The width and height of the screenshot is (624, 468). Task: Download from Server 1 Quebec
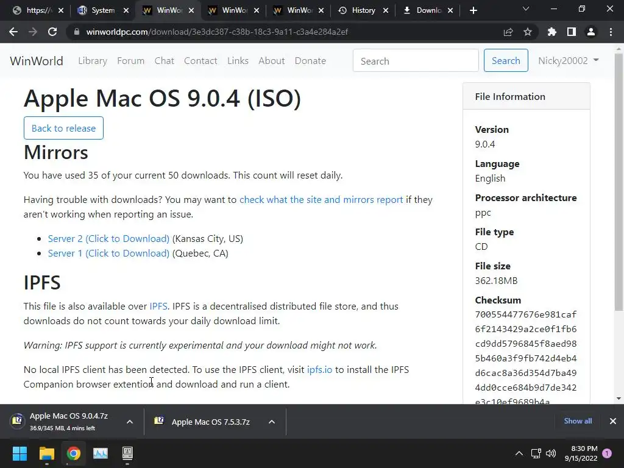point(108,253)
